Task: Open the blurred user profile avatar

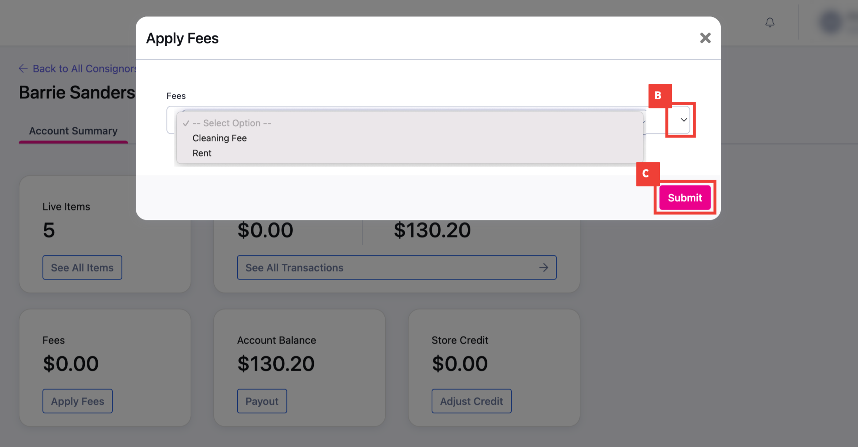Action: 831,22
